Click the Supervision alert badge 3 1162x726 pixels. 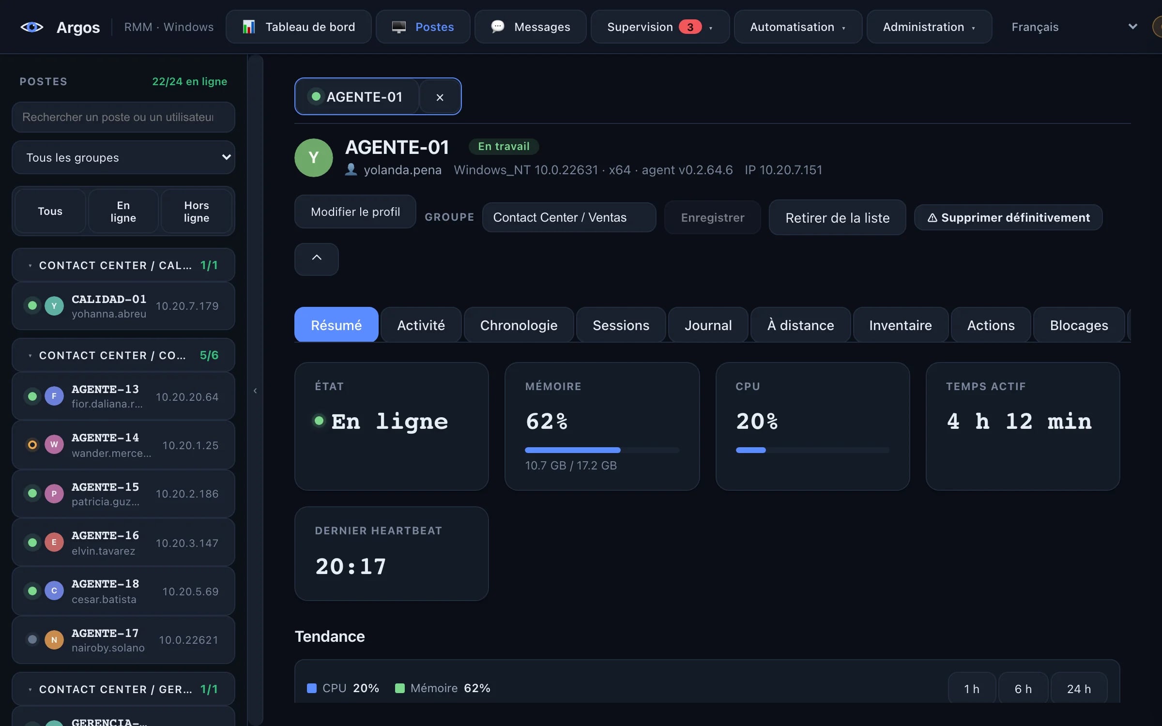pos(690,27)
